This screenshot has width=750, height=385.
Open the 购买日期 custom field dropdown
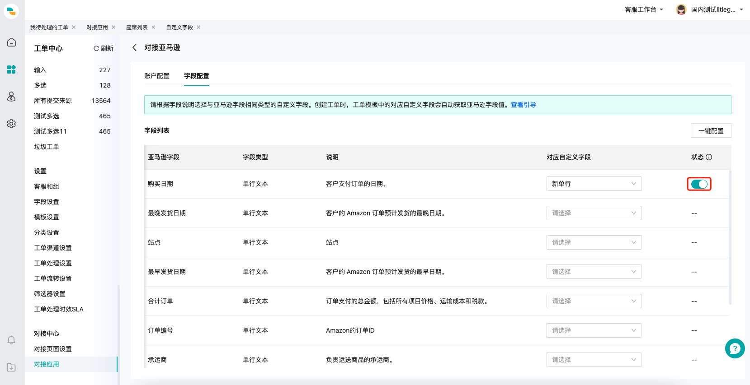coord(594,184)
